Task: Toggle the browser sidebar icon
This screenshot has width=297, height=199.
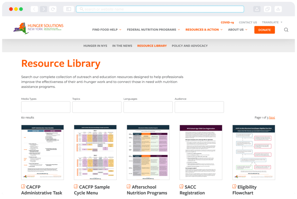Action: click(x=68, y=9)
